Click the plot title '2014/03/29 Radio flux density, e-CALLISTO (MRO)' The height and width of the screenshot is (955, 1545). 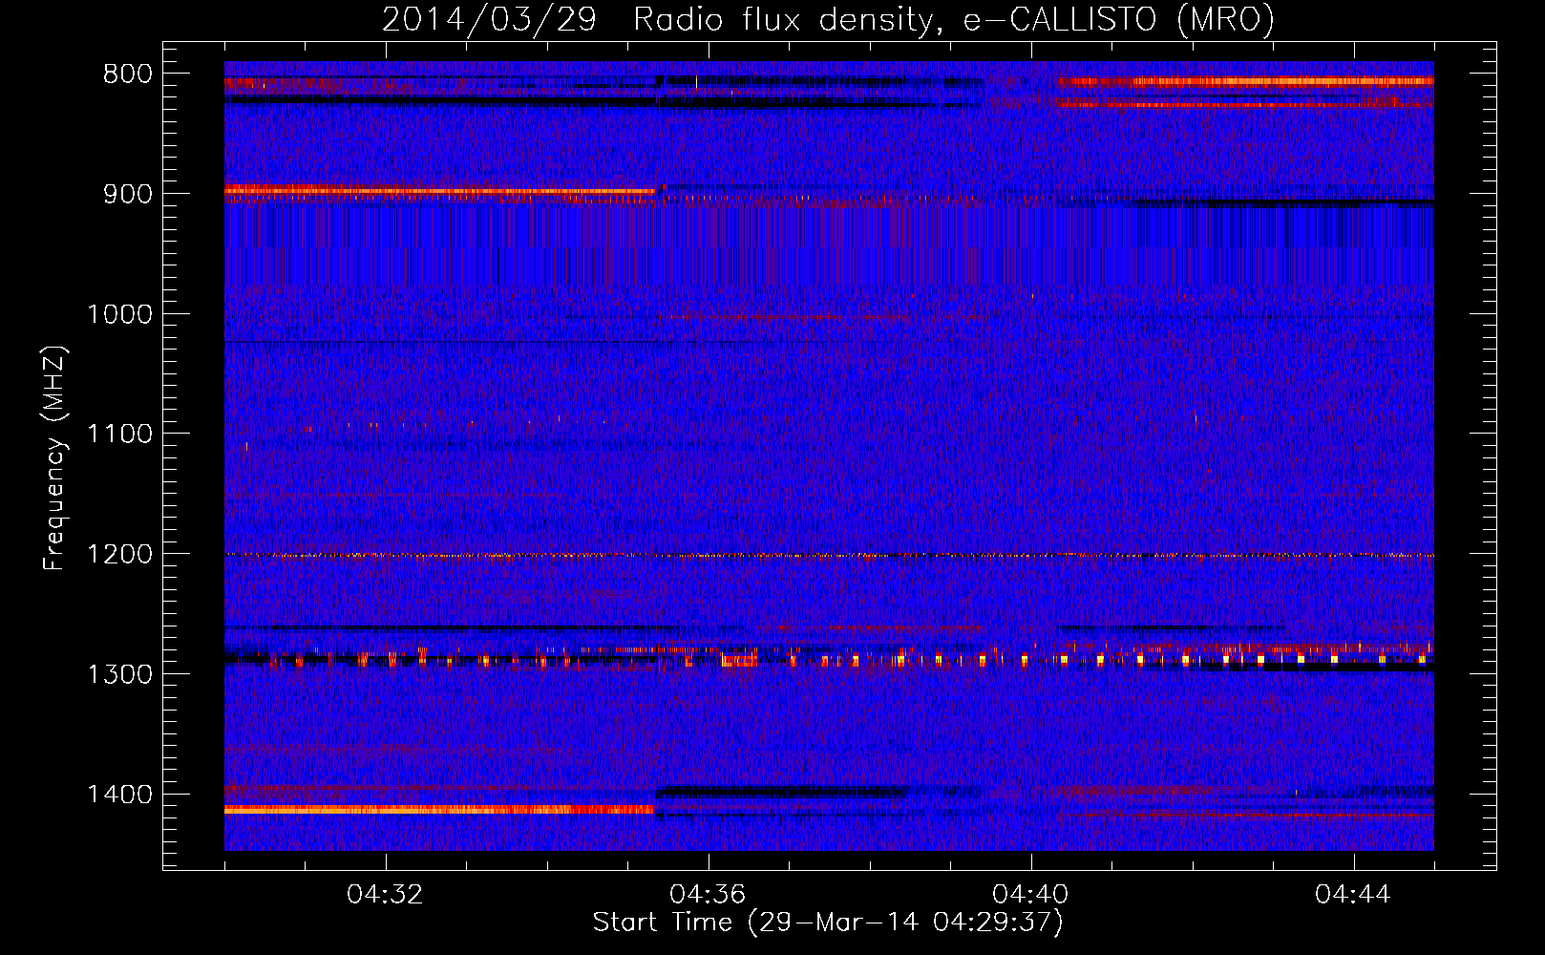point(828,19)
